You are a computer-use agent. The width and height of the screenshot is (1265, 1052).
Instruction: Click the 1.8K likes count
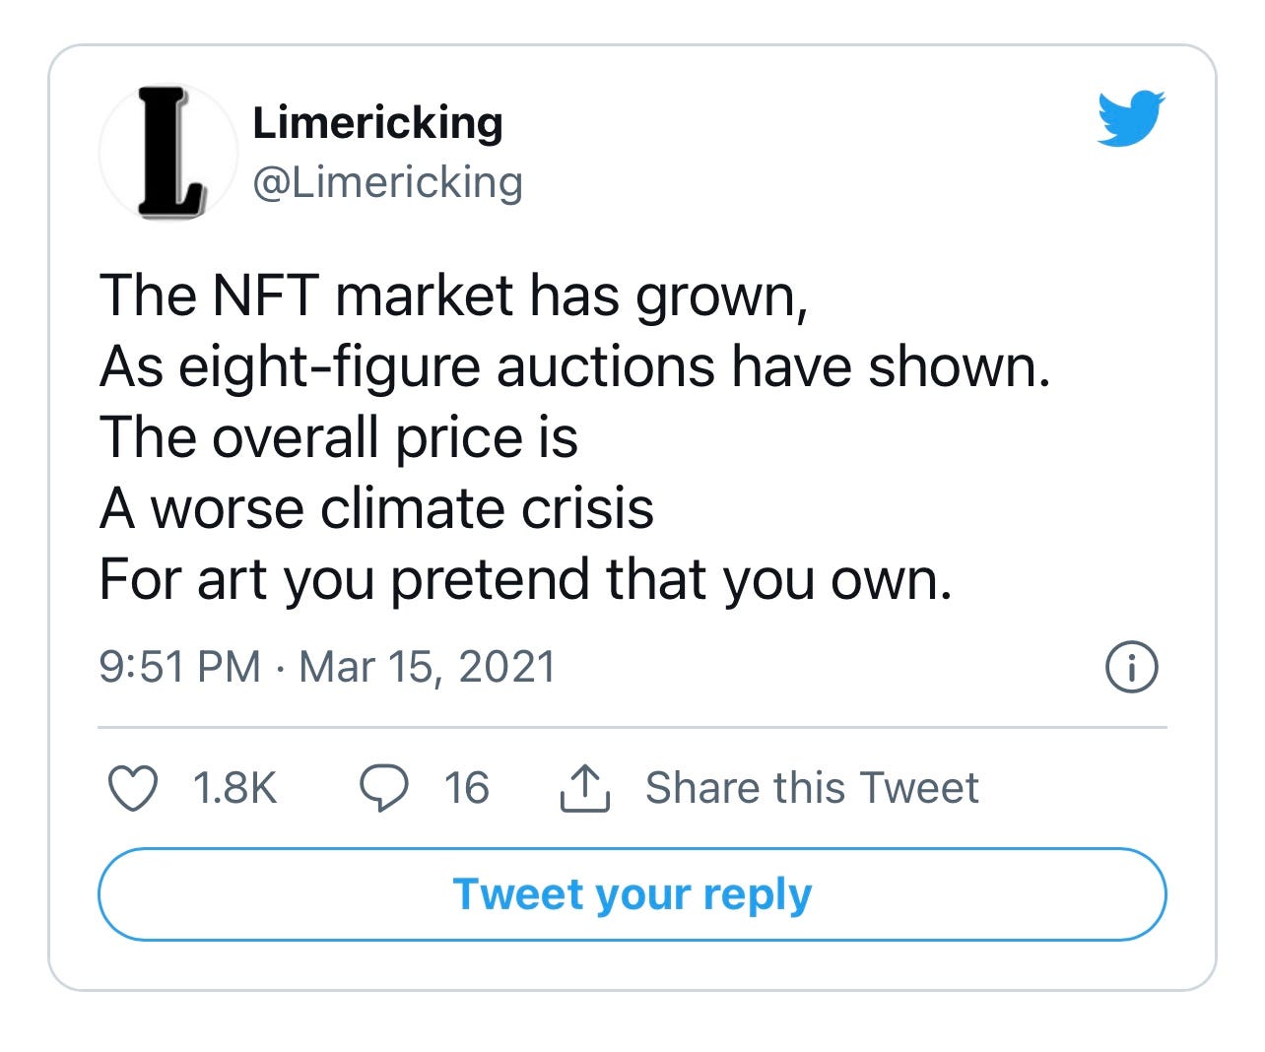tap(235, 788)
